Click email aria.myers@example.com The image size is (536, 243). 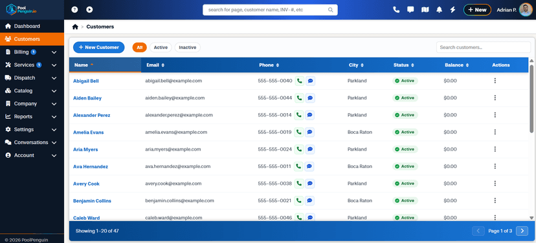[173, 149]
